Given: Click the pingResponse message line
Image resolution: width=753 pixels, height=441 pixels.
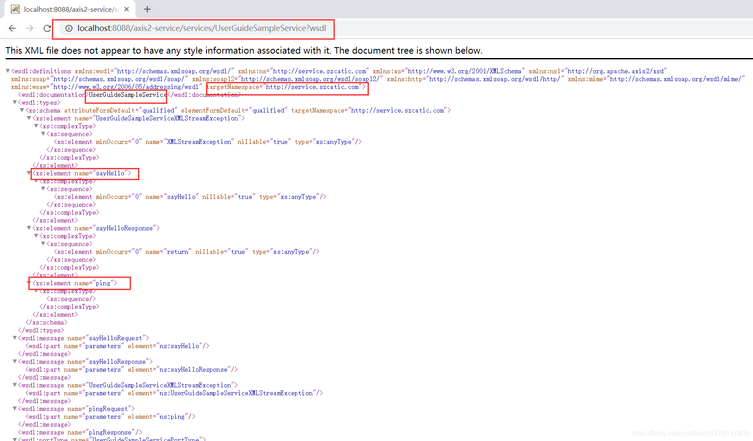Looking at the screenshot, I should click(x=80, y=432).
